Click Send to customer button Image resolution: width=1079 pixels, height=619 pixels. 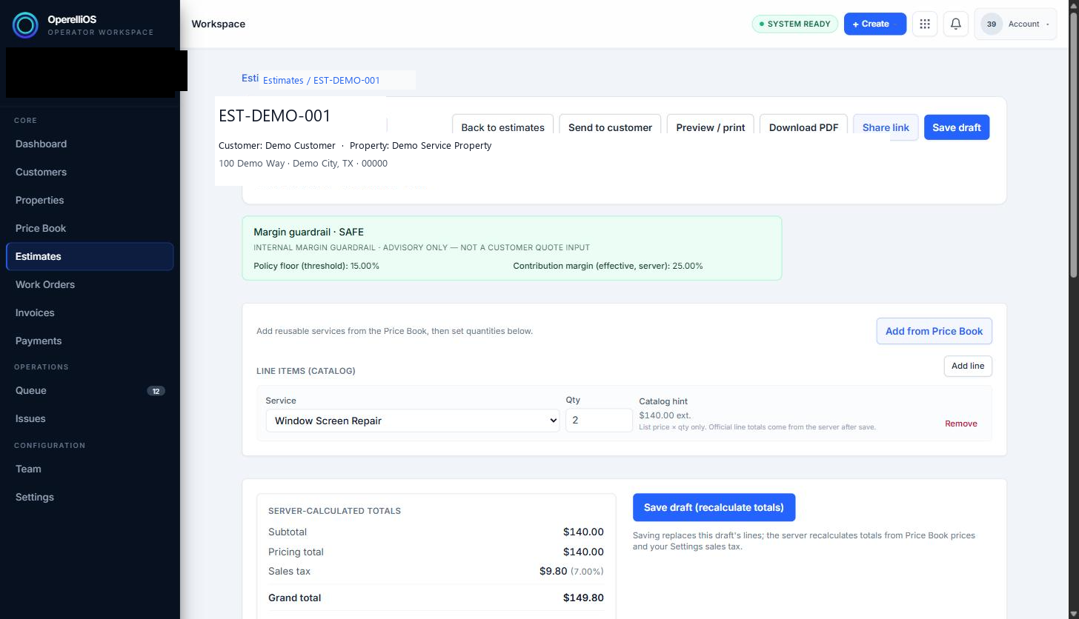pos(610,127)
